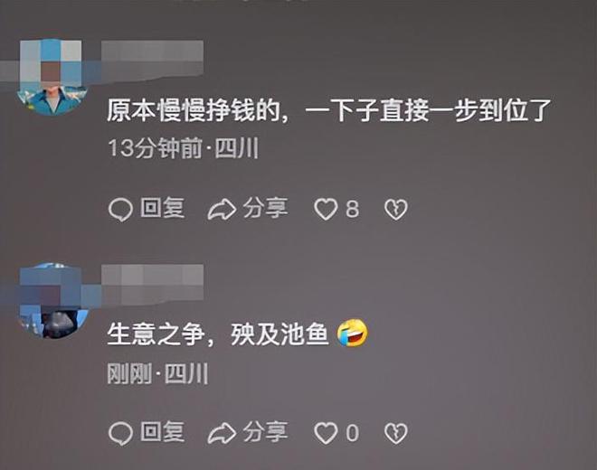This screenshot has height=470, width=597.
Task: Click the laughing-crying emoji in the second comment
Action: tap(353, 334)
